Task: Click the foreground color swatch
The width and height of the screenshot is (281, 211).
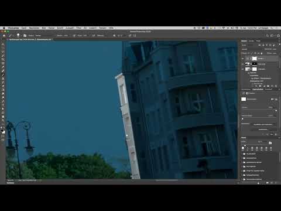Action: tap(2, 131)
